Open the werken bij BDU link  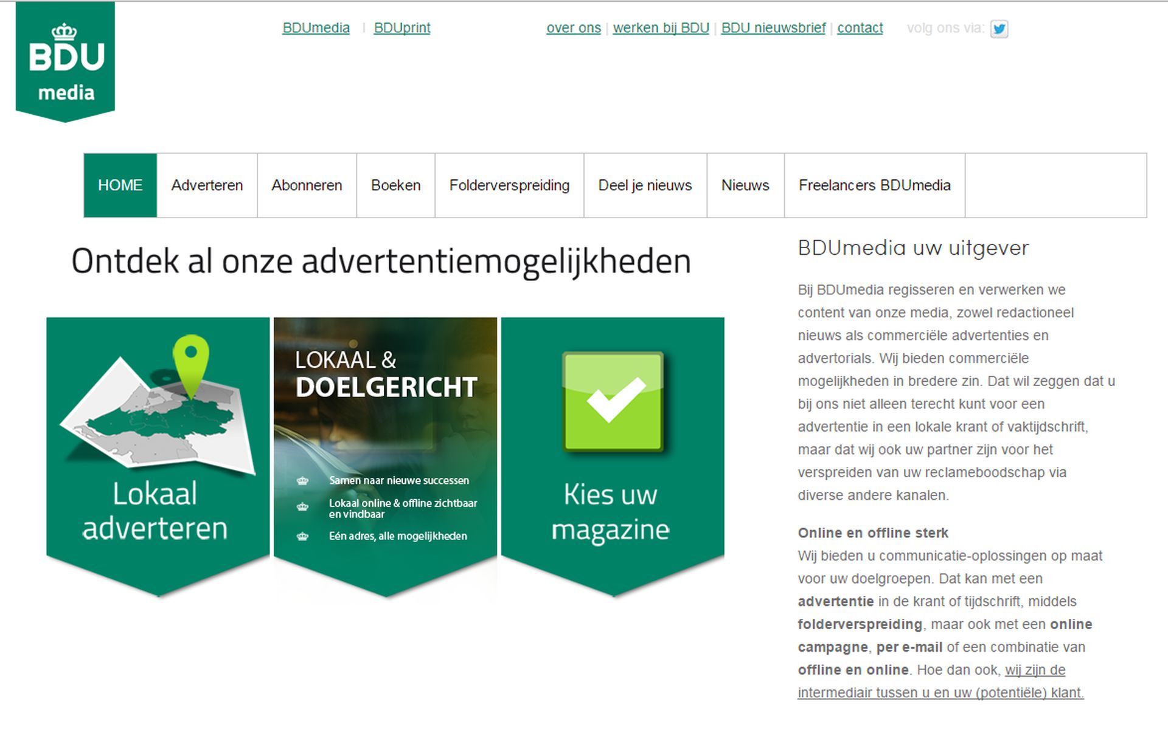point(661,28)
